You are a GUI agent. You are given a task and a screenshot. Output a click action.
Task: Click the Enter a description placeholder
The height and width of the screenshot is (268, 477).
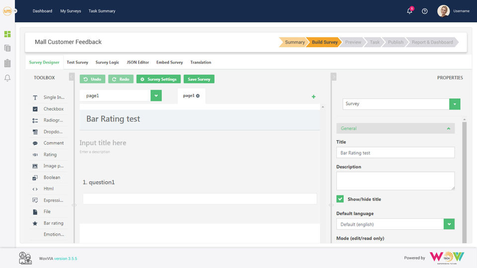[x=94, y=152]
